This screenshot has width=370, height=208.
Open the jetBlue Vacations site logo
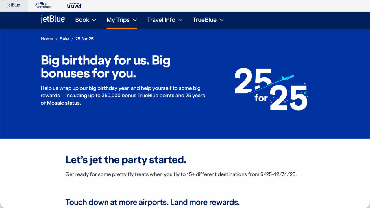(43, 5)
